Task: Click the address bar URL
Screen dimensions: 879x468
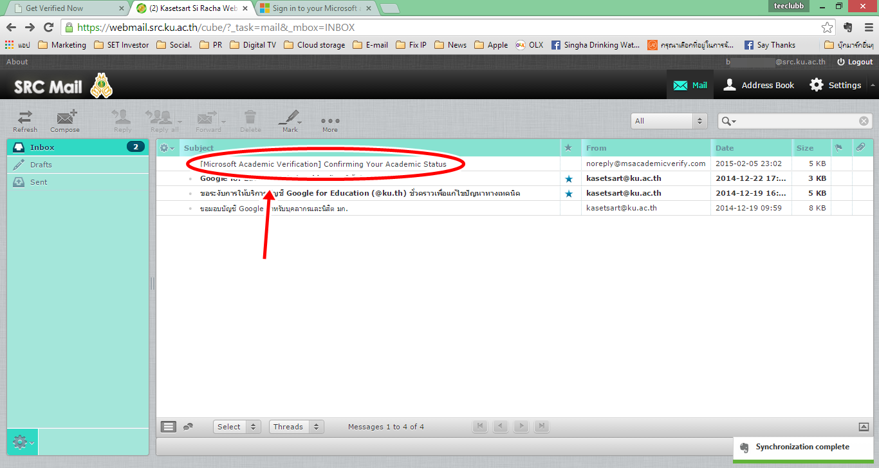Action: click(x=216, y=28)
